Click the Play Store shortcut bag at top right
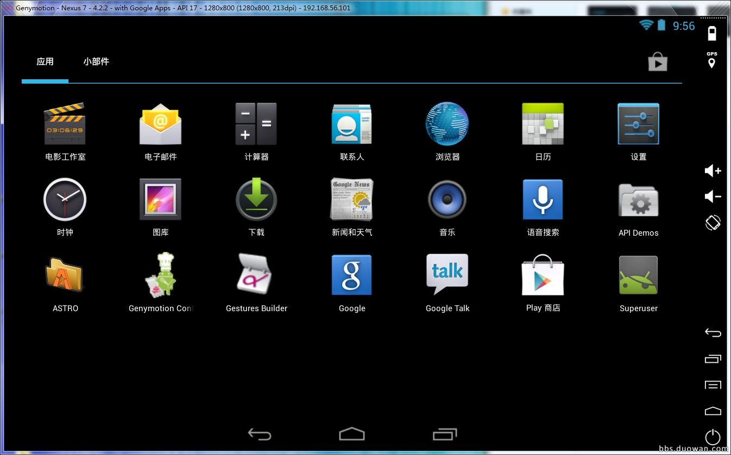The height and width of the screenshot is (455, 731). click(657, 62)
